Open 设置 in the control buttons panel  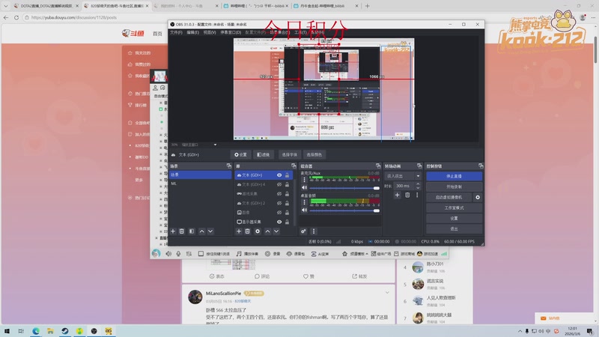454,218
